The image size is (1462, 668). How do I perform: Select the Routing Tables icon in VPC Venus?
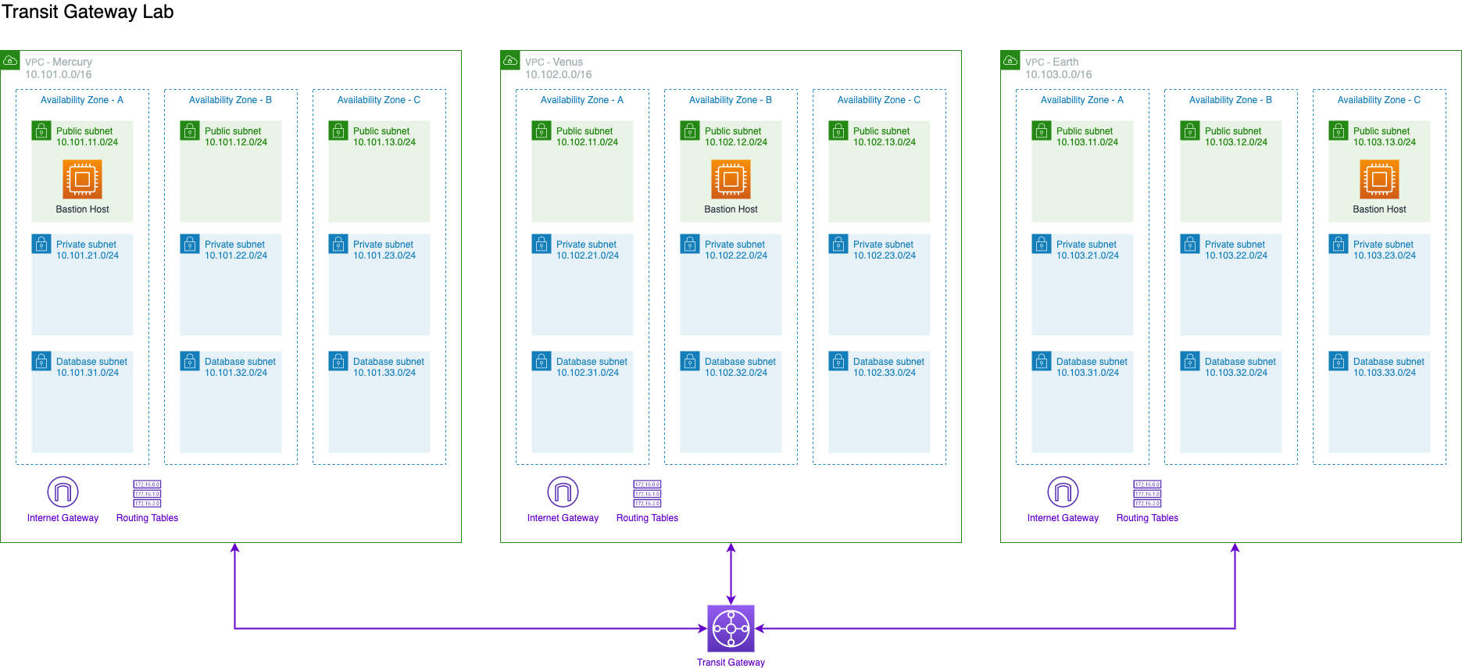(x=647, y=494)
